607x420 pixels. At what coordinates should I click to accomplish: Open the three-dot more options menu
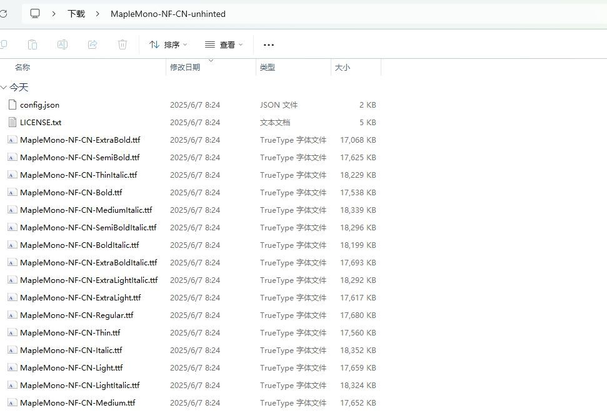[269, 45]
